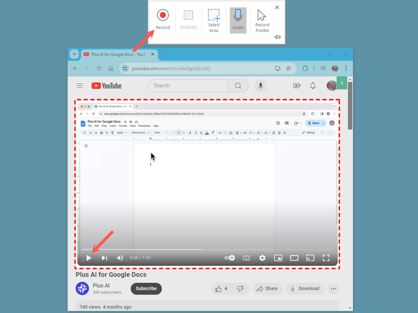Seek on the video progress bar
Screen dimensions: 418x313
tap(207, 249)
